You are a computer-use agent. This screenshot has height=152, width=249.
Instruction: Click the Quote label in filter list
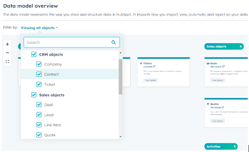click(x=50, y=135)
